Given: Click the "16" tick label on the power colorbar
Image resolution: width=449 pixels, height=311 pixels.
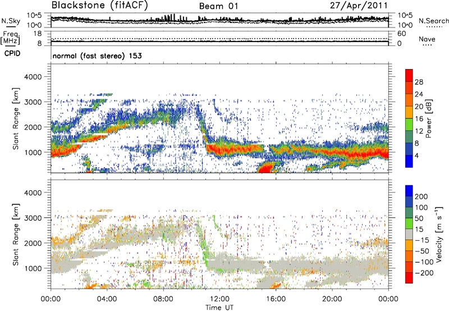Looking at the screenshot, I should (419, 119).
